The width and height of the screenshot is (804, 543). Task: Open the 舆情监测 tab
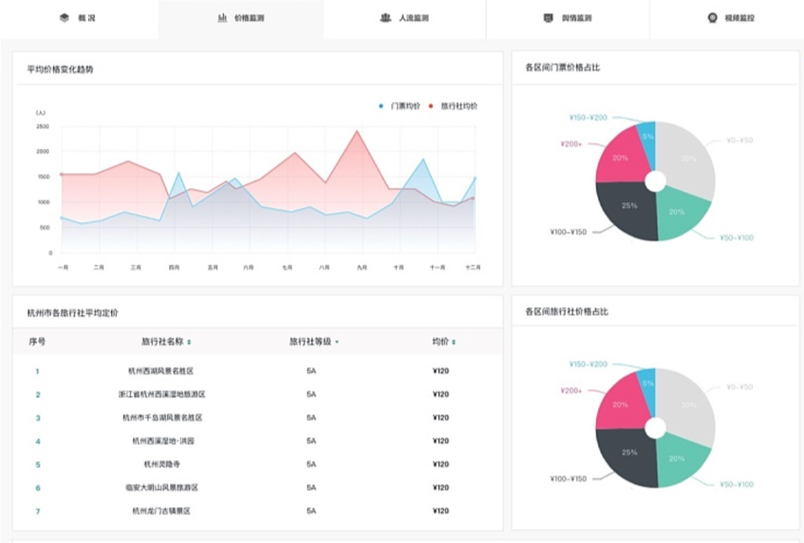[568, 18]
